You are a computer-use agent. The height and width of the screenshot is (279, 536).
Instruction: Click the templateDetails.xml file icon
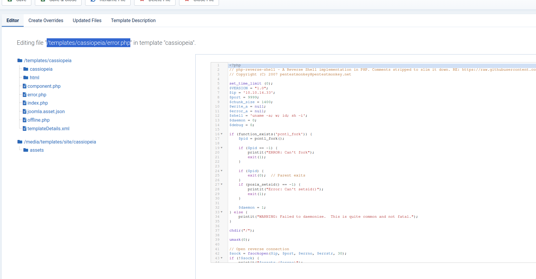tap(25, 128)
